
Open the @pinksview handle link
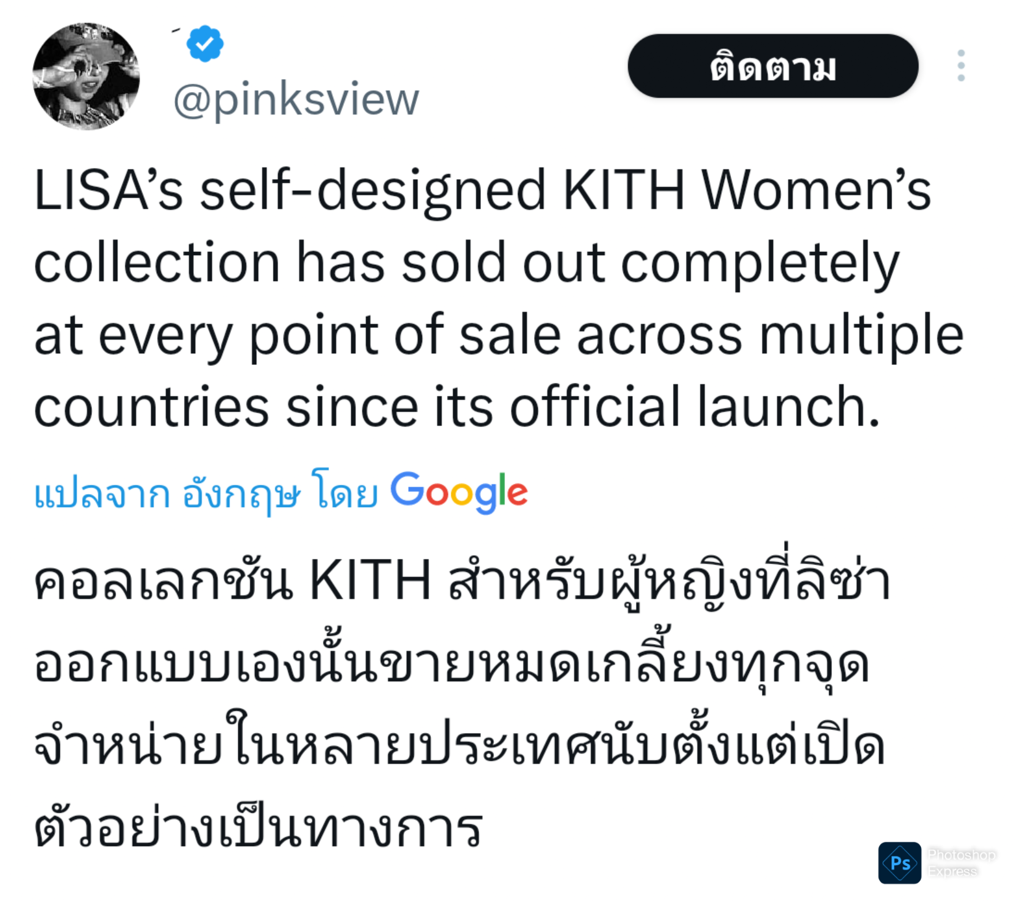click(296, 99)
